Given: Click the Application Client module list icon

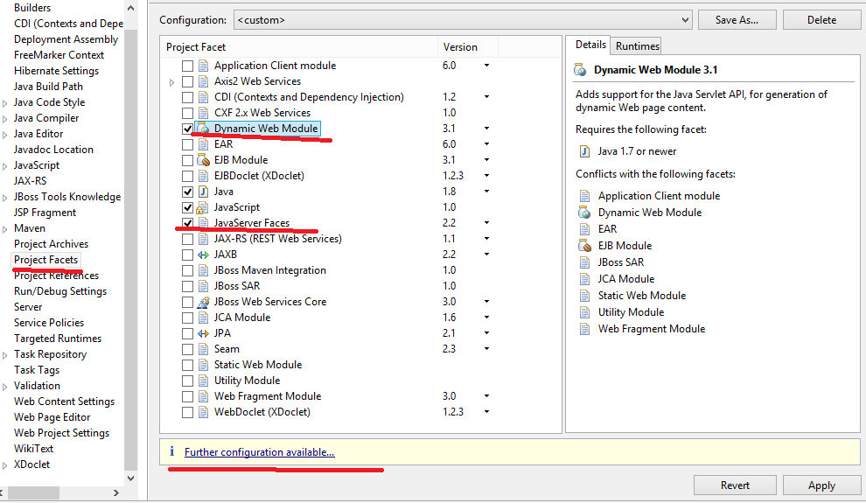Looking at the screenshot, I should point(204,66).
